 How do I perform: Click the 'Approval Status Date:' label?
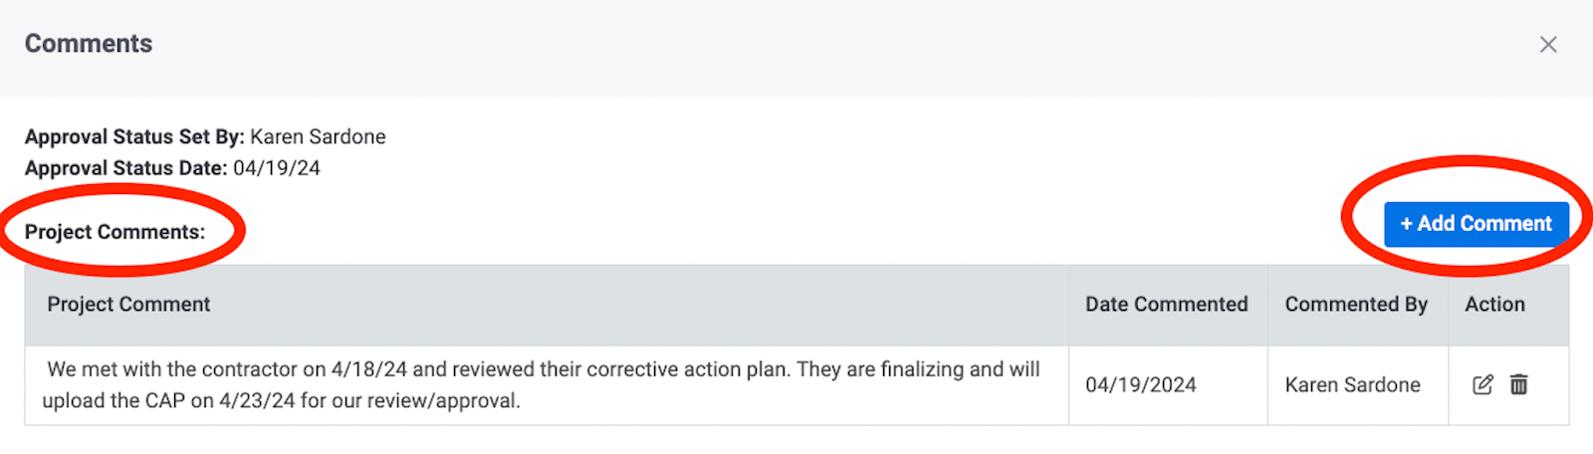(126, 168)
